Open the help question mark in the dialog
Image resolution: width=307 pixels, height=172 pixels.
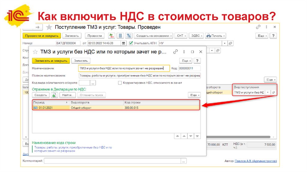click(197, 61)
